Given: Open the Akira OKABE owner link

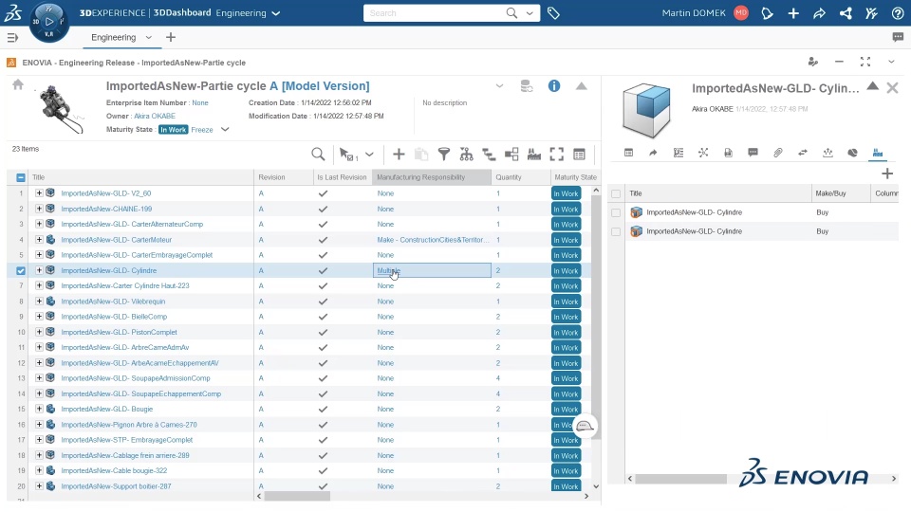Looking at the screenshot, I should [x=155, y=116].
